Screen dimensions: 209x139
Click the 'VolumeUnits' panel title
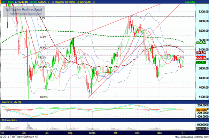(9, 120)
